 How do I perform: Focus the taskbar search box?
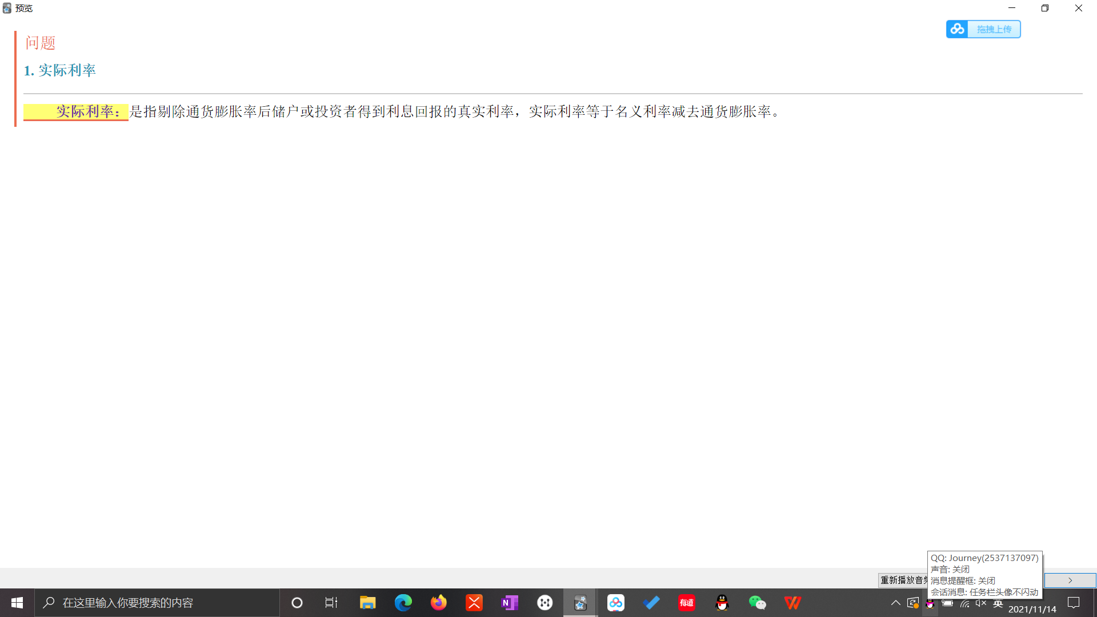coord(157,603)
